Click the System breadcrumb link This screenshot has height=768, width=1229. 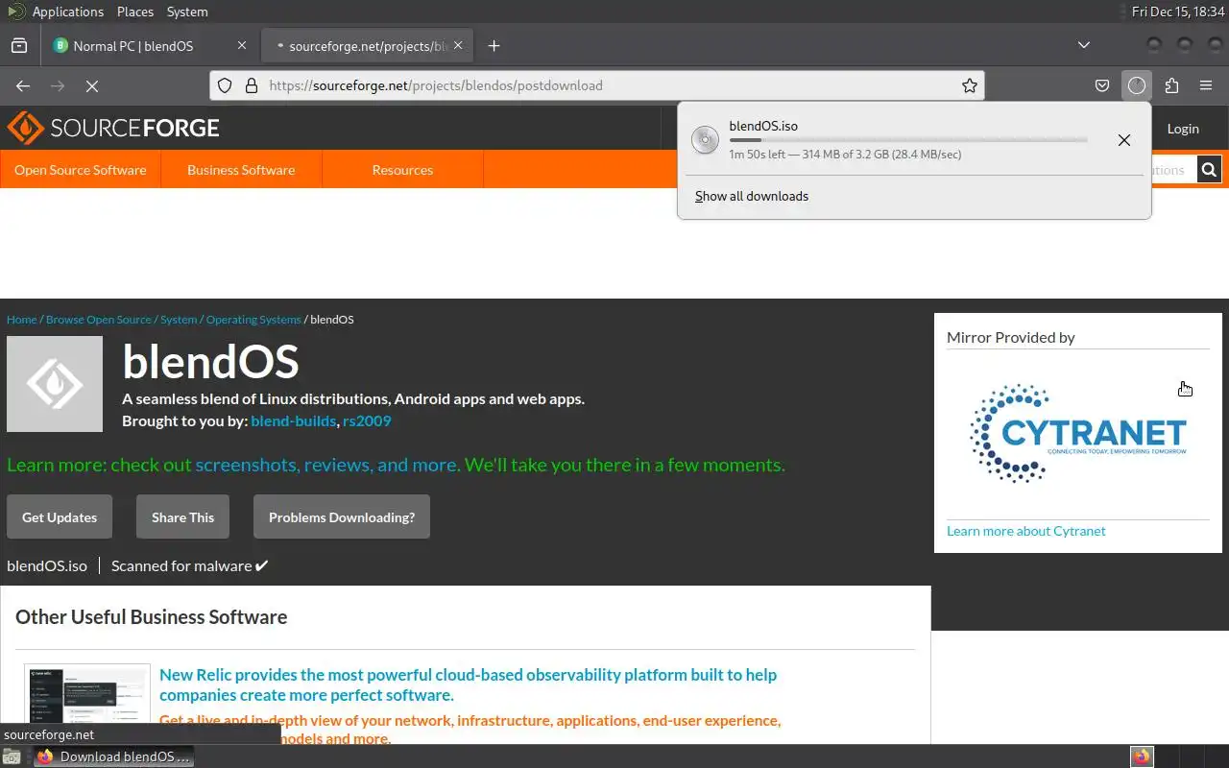pyautogui.click(x=179, y=320)
